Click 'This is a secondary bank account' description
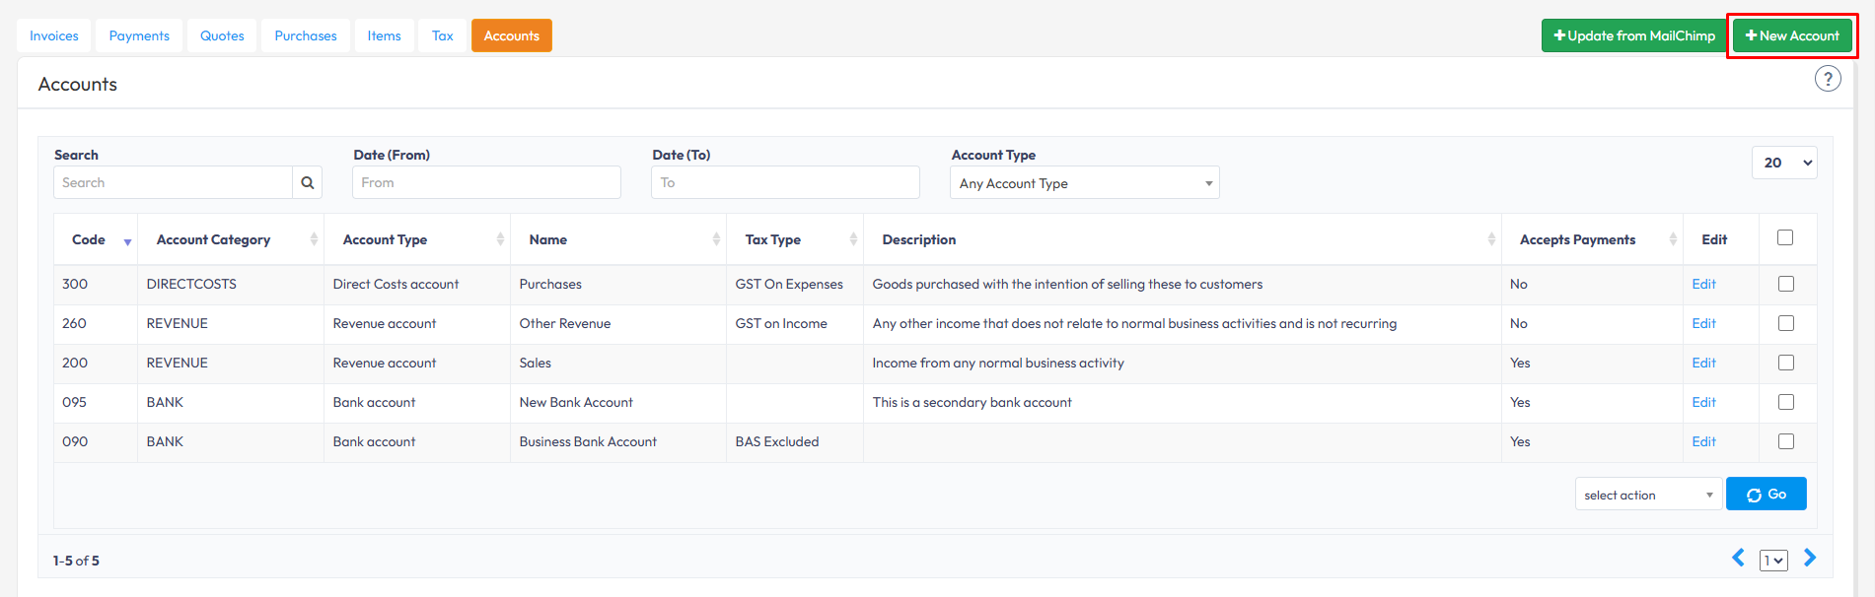Image resolution: width=1875 pixels, height=597 pixels. pyautogui.click(x=972, y=402)
